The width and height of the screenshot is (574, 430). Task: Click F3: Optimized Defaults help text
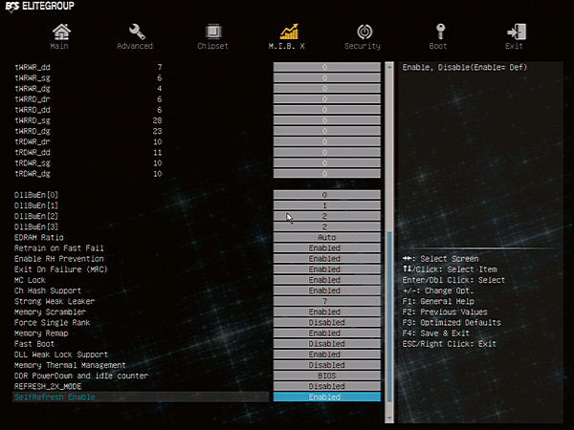pos(452,323)
